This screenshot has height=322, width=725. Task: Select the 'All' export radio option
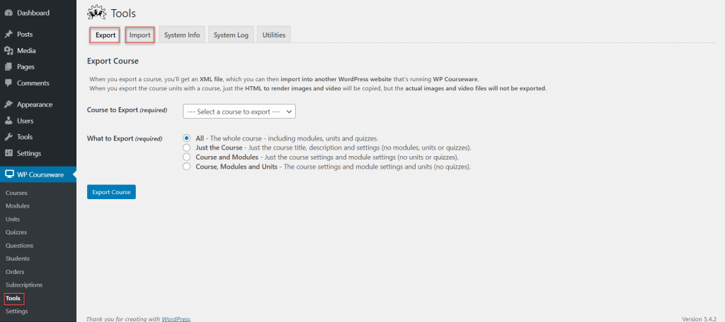click(187, 138)
